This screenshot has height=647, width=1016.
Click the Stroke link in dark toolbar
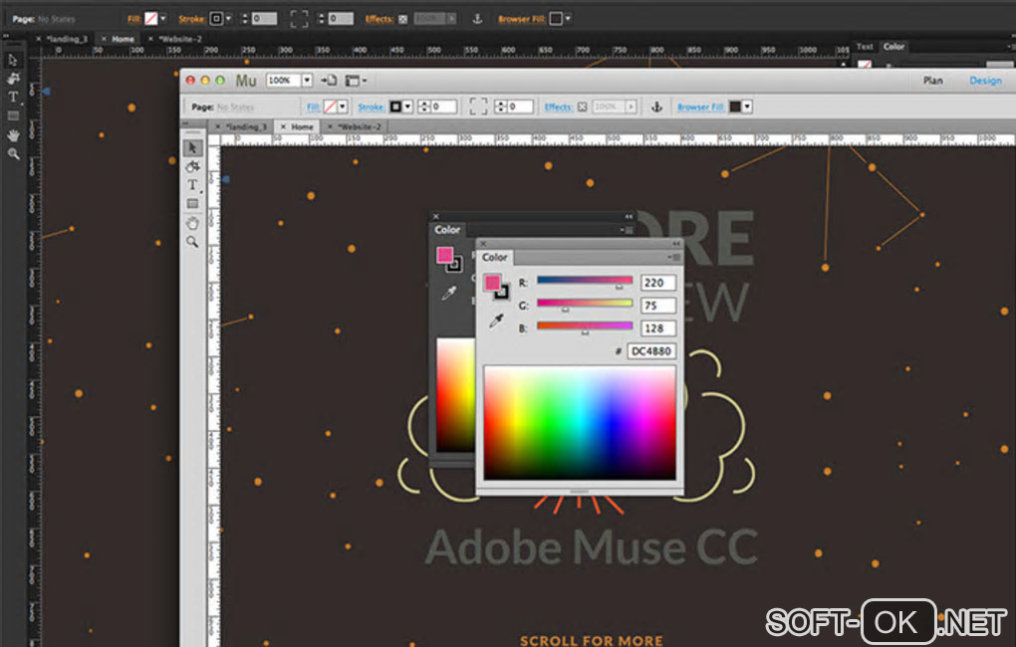pos(191,19)
